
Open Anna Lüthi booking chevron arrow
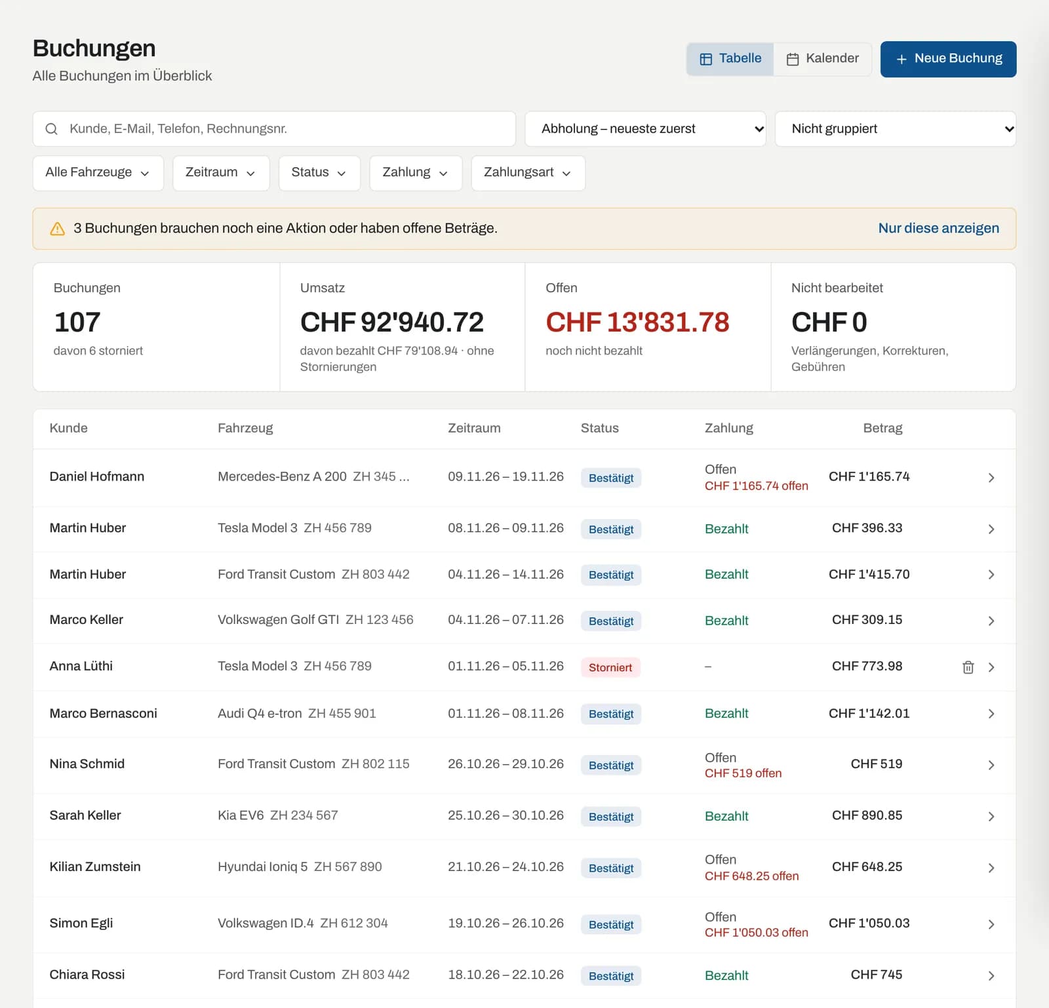[x=991, y=667]
